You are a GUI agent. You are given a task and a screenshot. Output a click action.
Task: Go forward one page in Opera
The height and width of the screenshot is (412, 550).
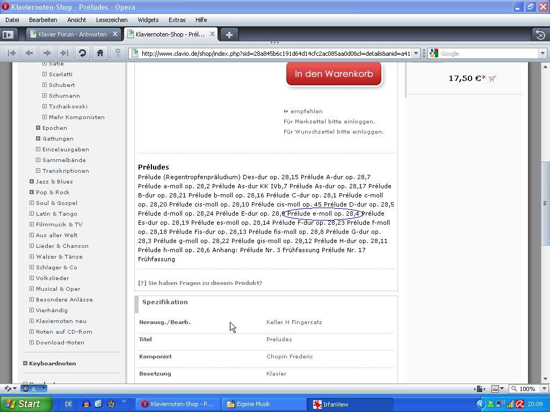click(47, 53)
